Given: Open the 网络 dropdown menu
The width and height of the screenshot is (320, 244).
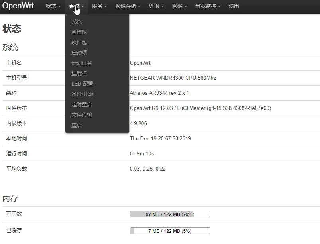Looking at the screenshot, I should click(180, 6).
